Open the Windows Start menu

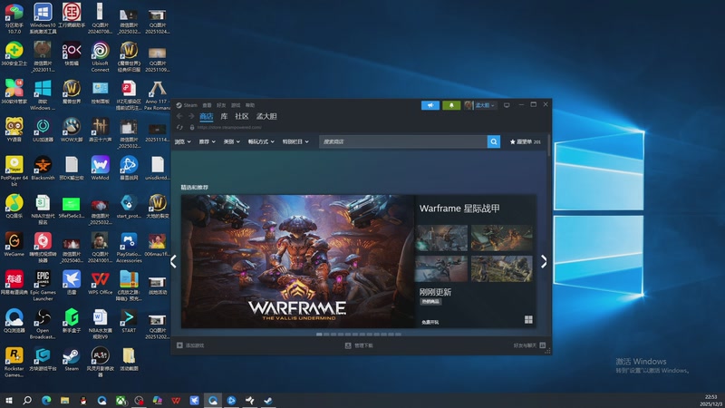pyautogui.click(x=8, y=400)
